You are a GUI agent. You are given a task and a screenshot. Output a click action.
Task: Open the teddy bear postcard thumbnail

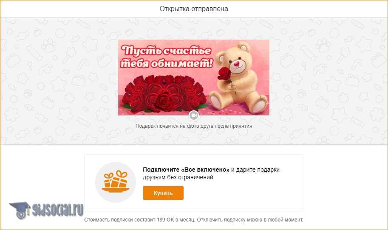click(x=194, y=78)
